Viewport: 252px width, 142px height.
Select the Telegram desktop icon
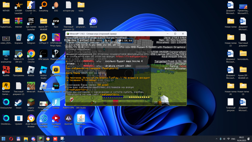pyautogui.click(x=31, y=39)
